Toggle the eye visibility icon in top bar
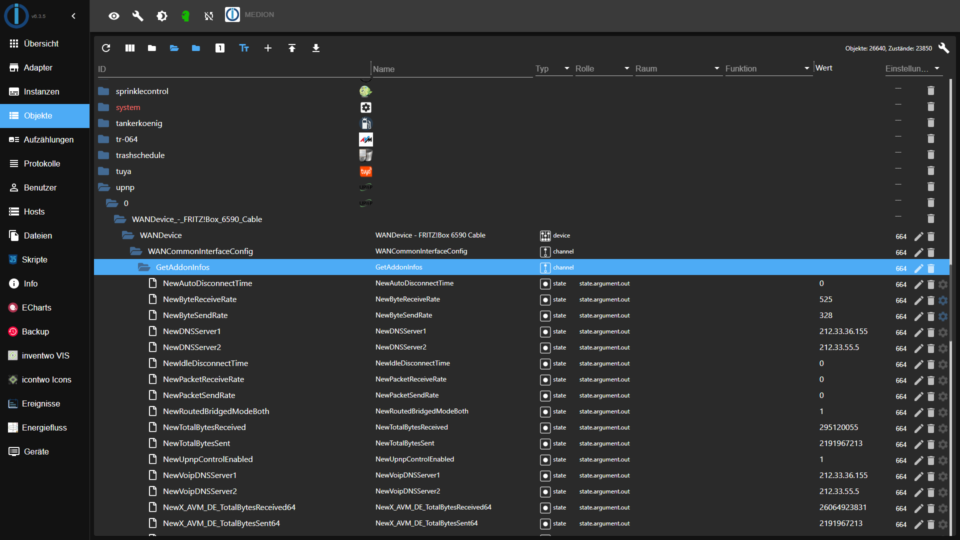Image resolution: width=960 pixels, height=540 pixels. [x=114, y=16]
